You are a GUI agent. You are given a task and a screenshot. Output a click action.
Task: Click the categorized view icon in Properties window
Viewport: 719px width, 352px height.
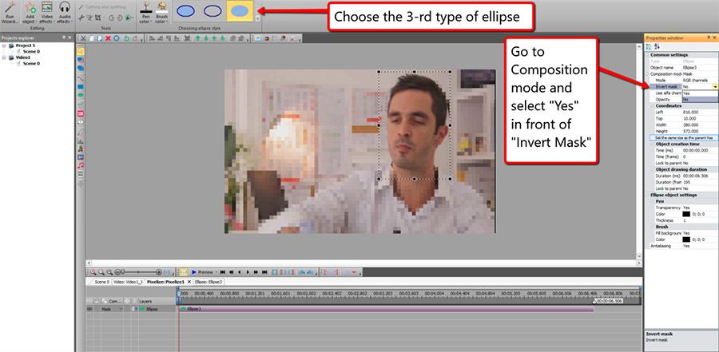pyautogui.click(x=649, y=46)
